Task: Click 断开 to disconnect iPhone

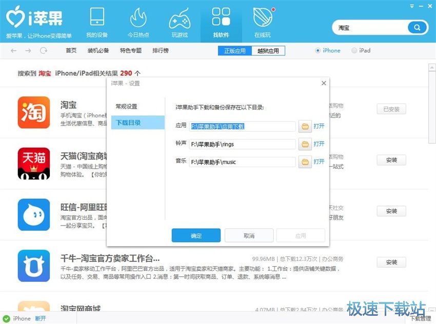Action: (x=41, y=318)
